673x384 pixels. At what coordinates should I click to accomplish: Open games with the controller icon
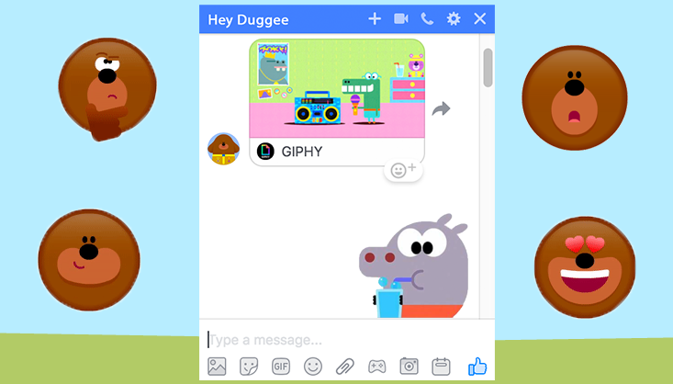tap(376, 367)
